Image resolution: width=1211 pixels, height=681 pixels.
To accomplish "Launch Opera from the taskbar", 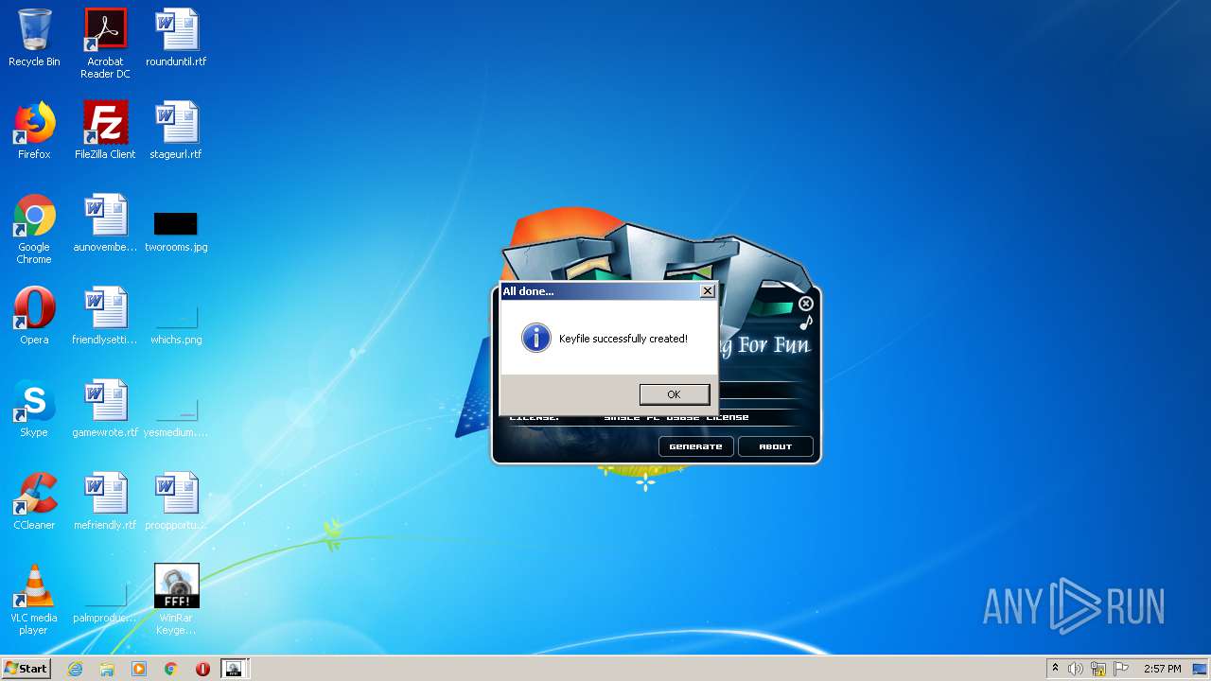I will tap(202, 669).
